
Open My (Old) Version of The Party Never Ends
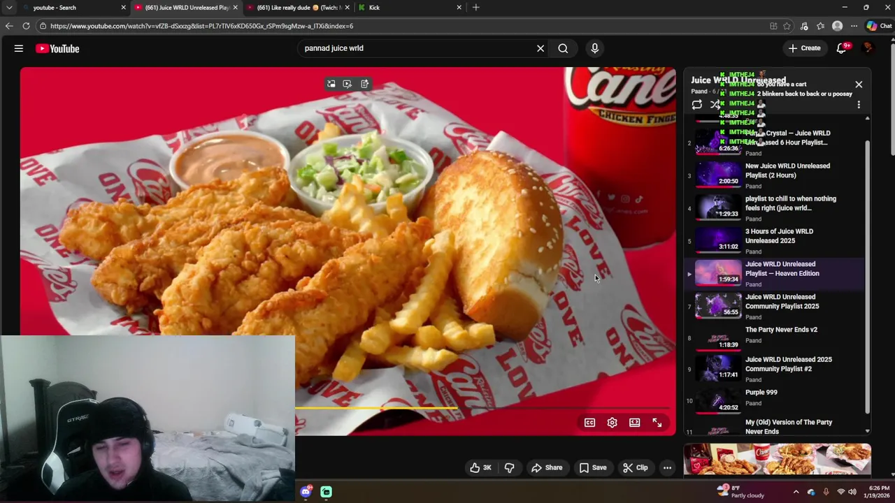point(775,426)
